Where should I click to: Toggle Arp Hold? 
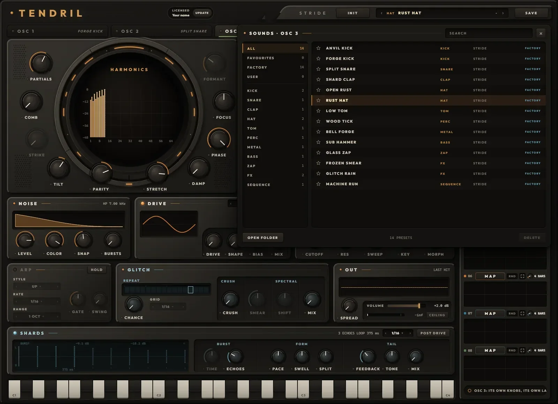[x=97, y=270]
